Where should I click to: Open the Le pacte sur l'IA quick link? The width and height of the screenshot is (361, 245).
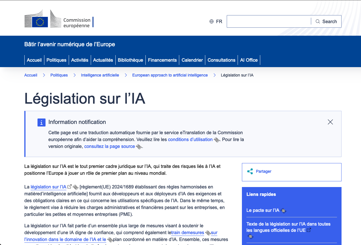pos(263,210)
